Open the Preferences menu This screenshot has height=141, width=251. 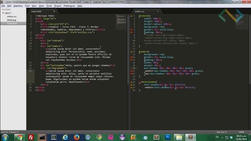click(69, 6)
